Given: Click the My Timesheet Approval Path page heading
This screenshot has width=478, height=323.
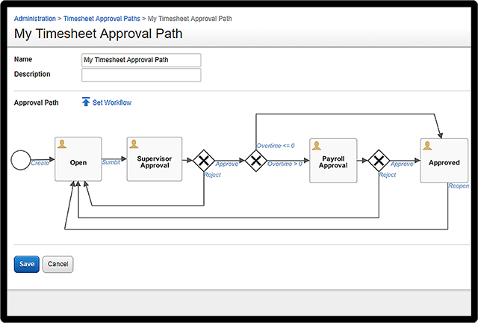Looking at the screenshot, I should (x=98, y=34).
